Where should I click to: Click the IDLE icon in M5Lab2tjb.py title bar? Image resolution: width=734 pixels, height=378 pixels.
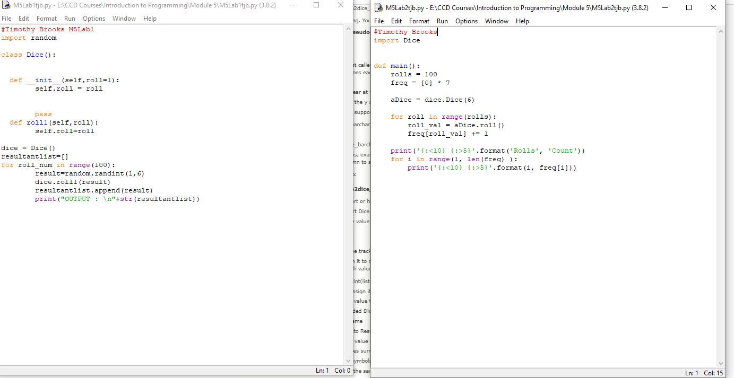[x=378, y=8]
